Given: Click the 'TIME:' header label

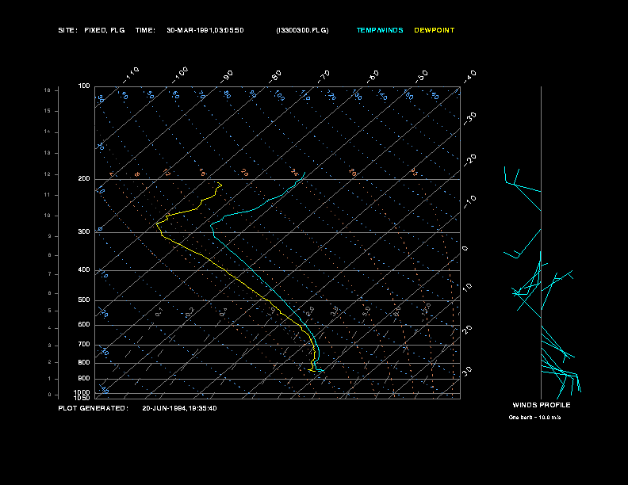Looking at the screenshot, I should [x=145, y=30].
